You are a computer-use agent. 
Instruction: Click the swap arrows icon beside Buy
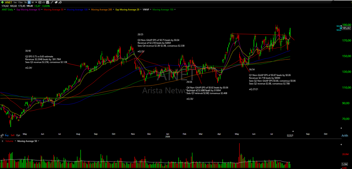[x=2, y=135]
